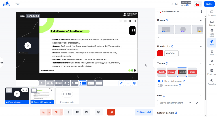Click Present or invite card

[x=67, y=96]
